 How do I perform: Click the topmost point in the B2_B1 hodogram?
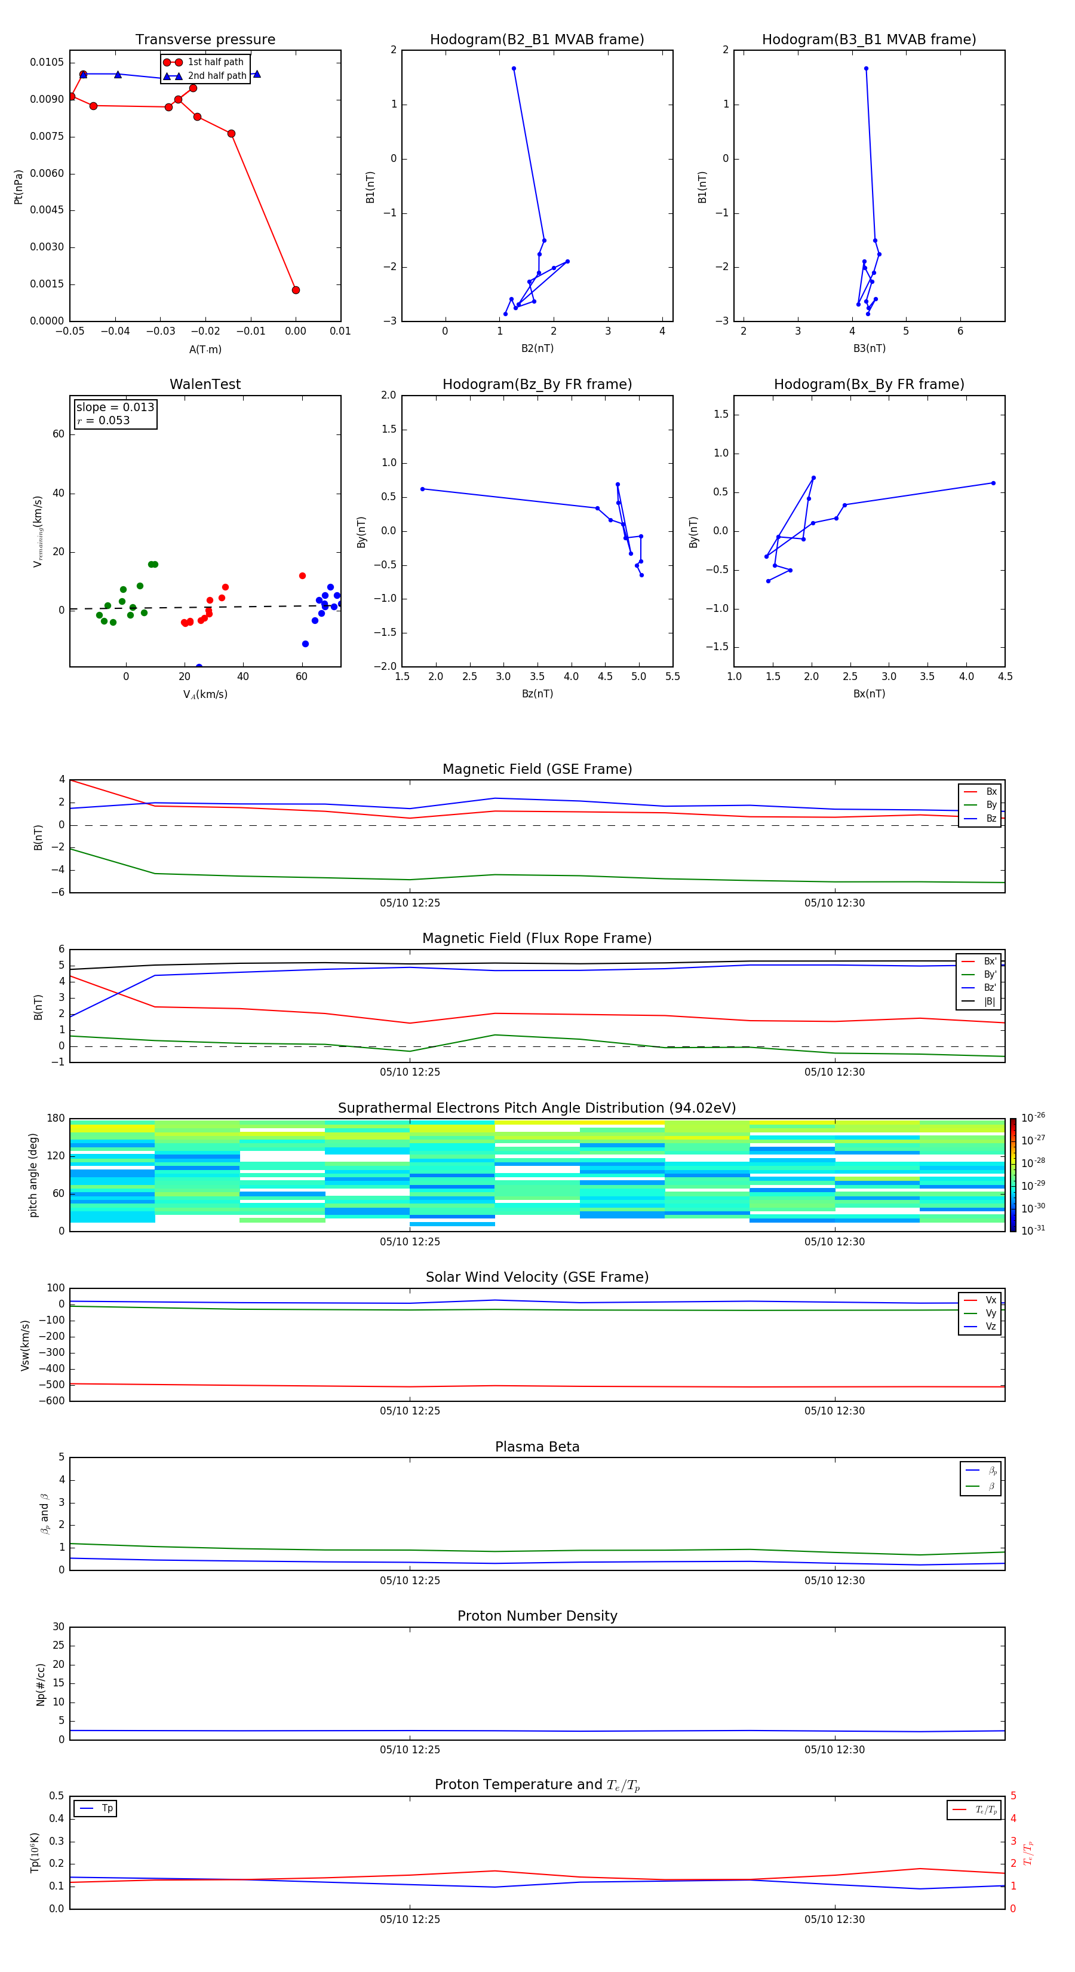[514, 69]
